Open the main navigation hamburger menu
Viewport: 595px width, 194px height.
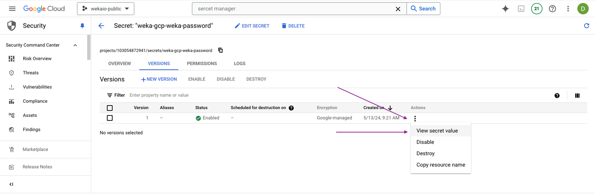click(x=12, y=9)
